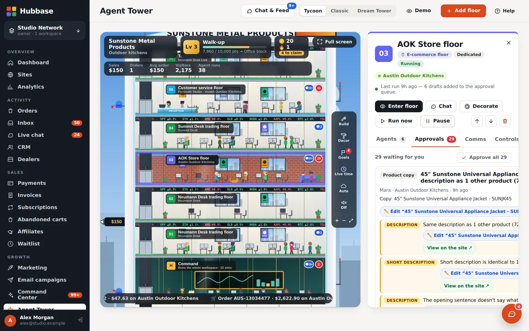Viewport: 529px width, 331px height.
Task: Go to Abandoned carts page
Action: pos(45,220)
